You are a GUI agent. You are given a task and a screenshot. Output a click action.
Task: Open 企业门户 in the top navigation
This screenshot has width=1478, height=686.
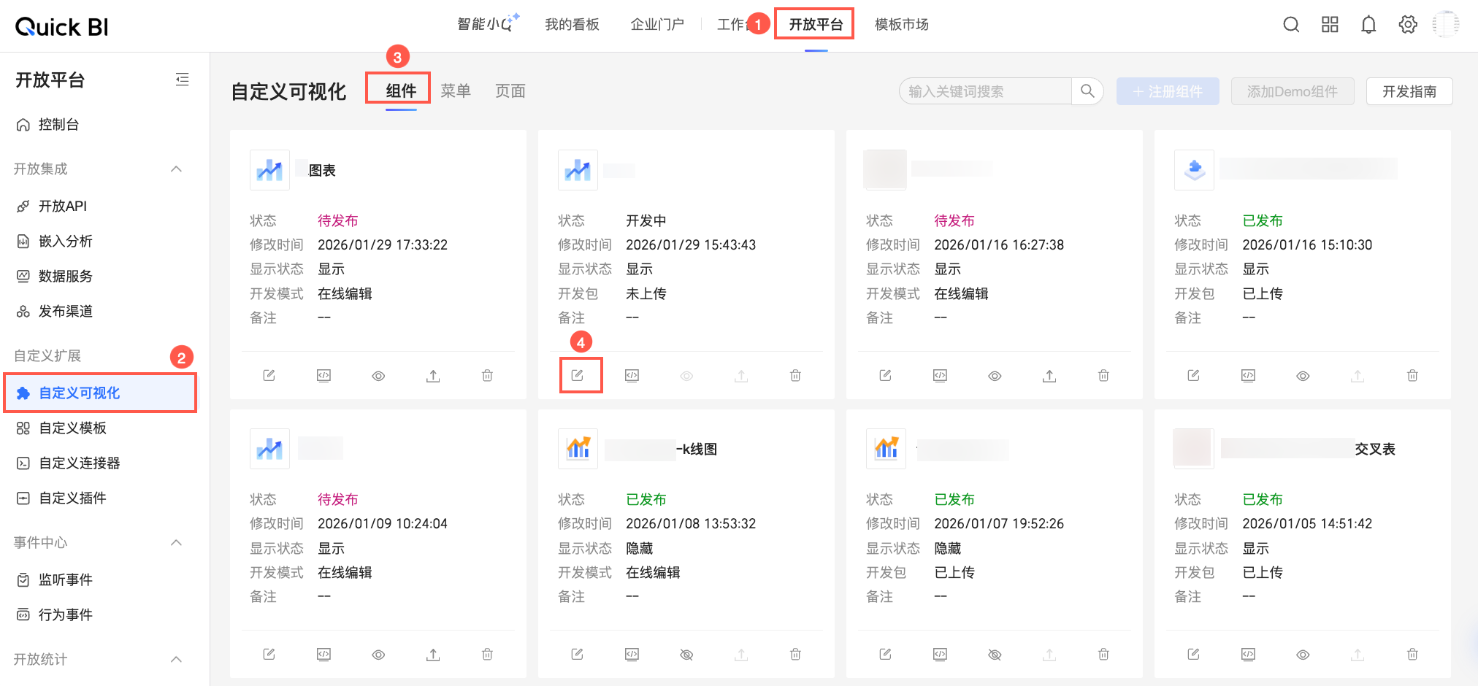pyautogui.click(x=657, y=25)
